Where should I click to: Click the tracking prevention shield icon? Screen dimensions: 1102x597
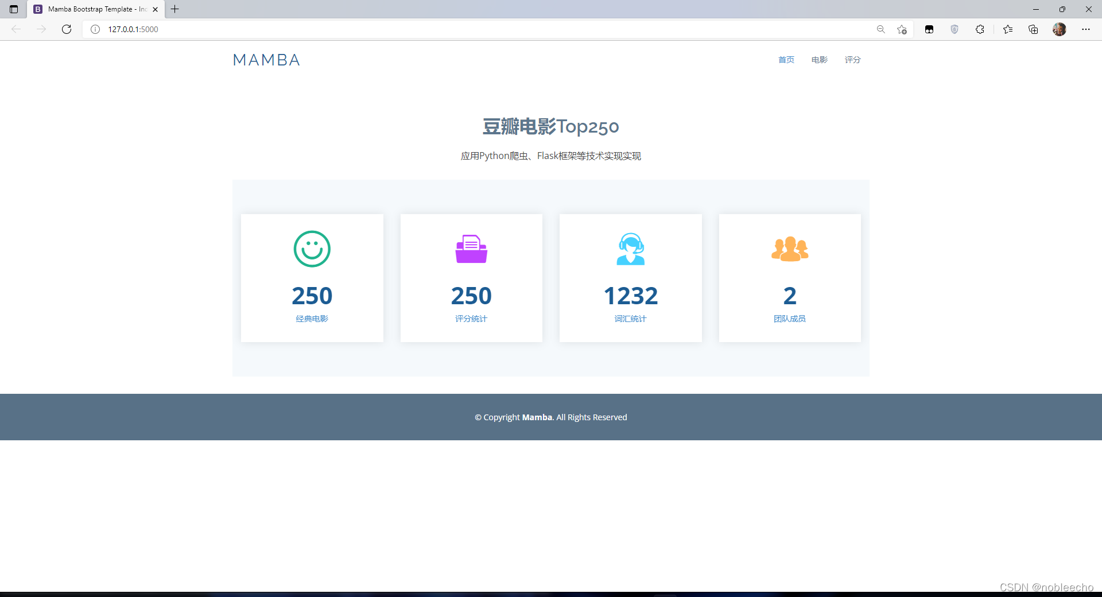954,29
